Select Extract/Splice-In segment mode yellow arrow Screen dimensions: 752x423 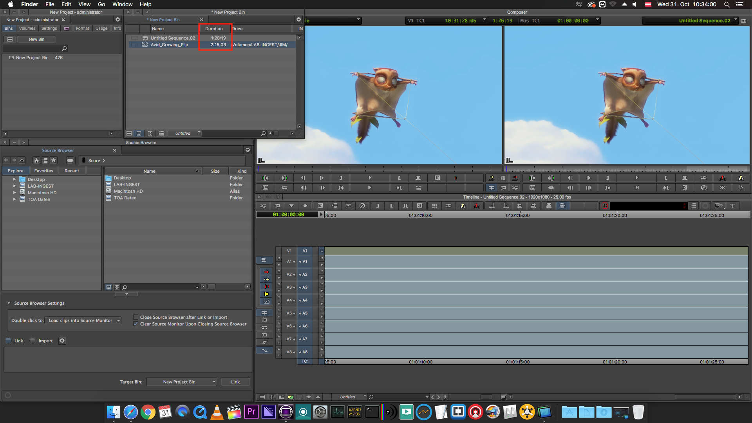click(266, 279)
